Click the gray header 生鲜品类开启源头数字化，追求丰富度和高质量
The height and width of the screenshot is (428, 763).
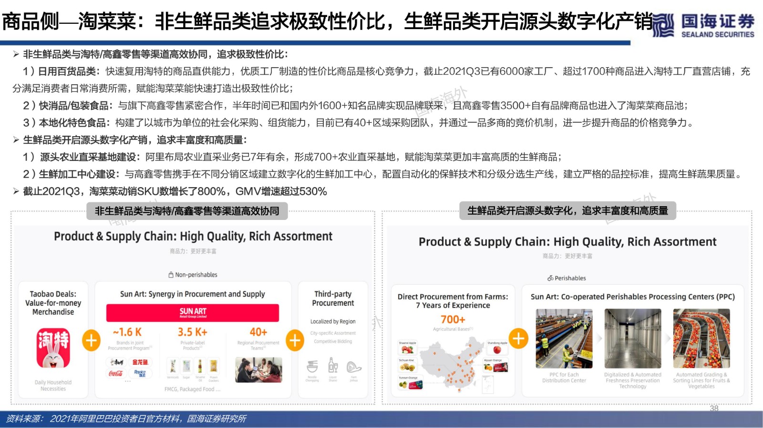tap(567, 210)
